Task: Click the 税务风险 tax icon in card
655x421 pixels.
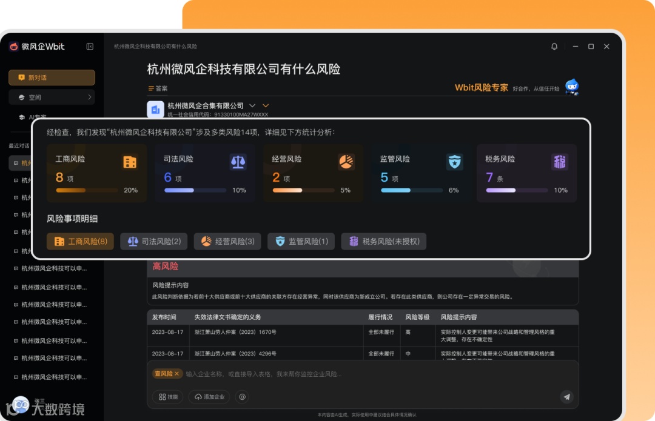Action: pos(560,162)
